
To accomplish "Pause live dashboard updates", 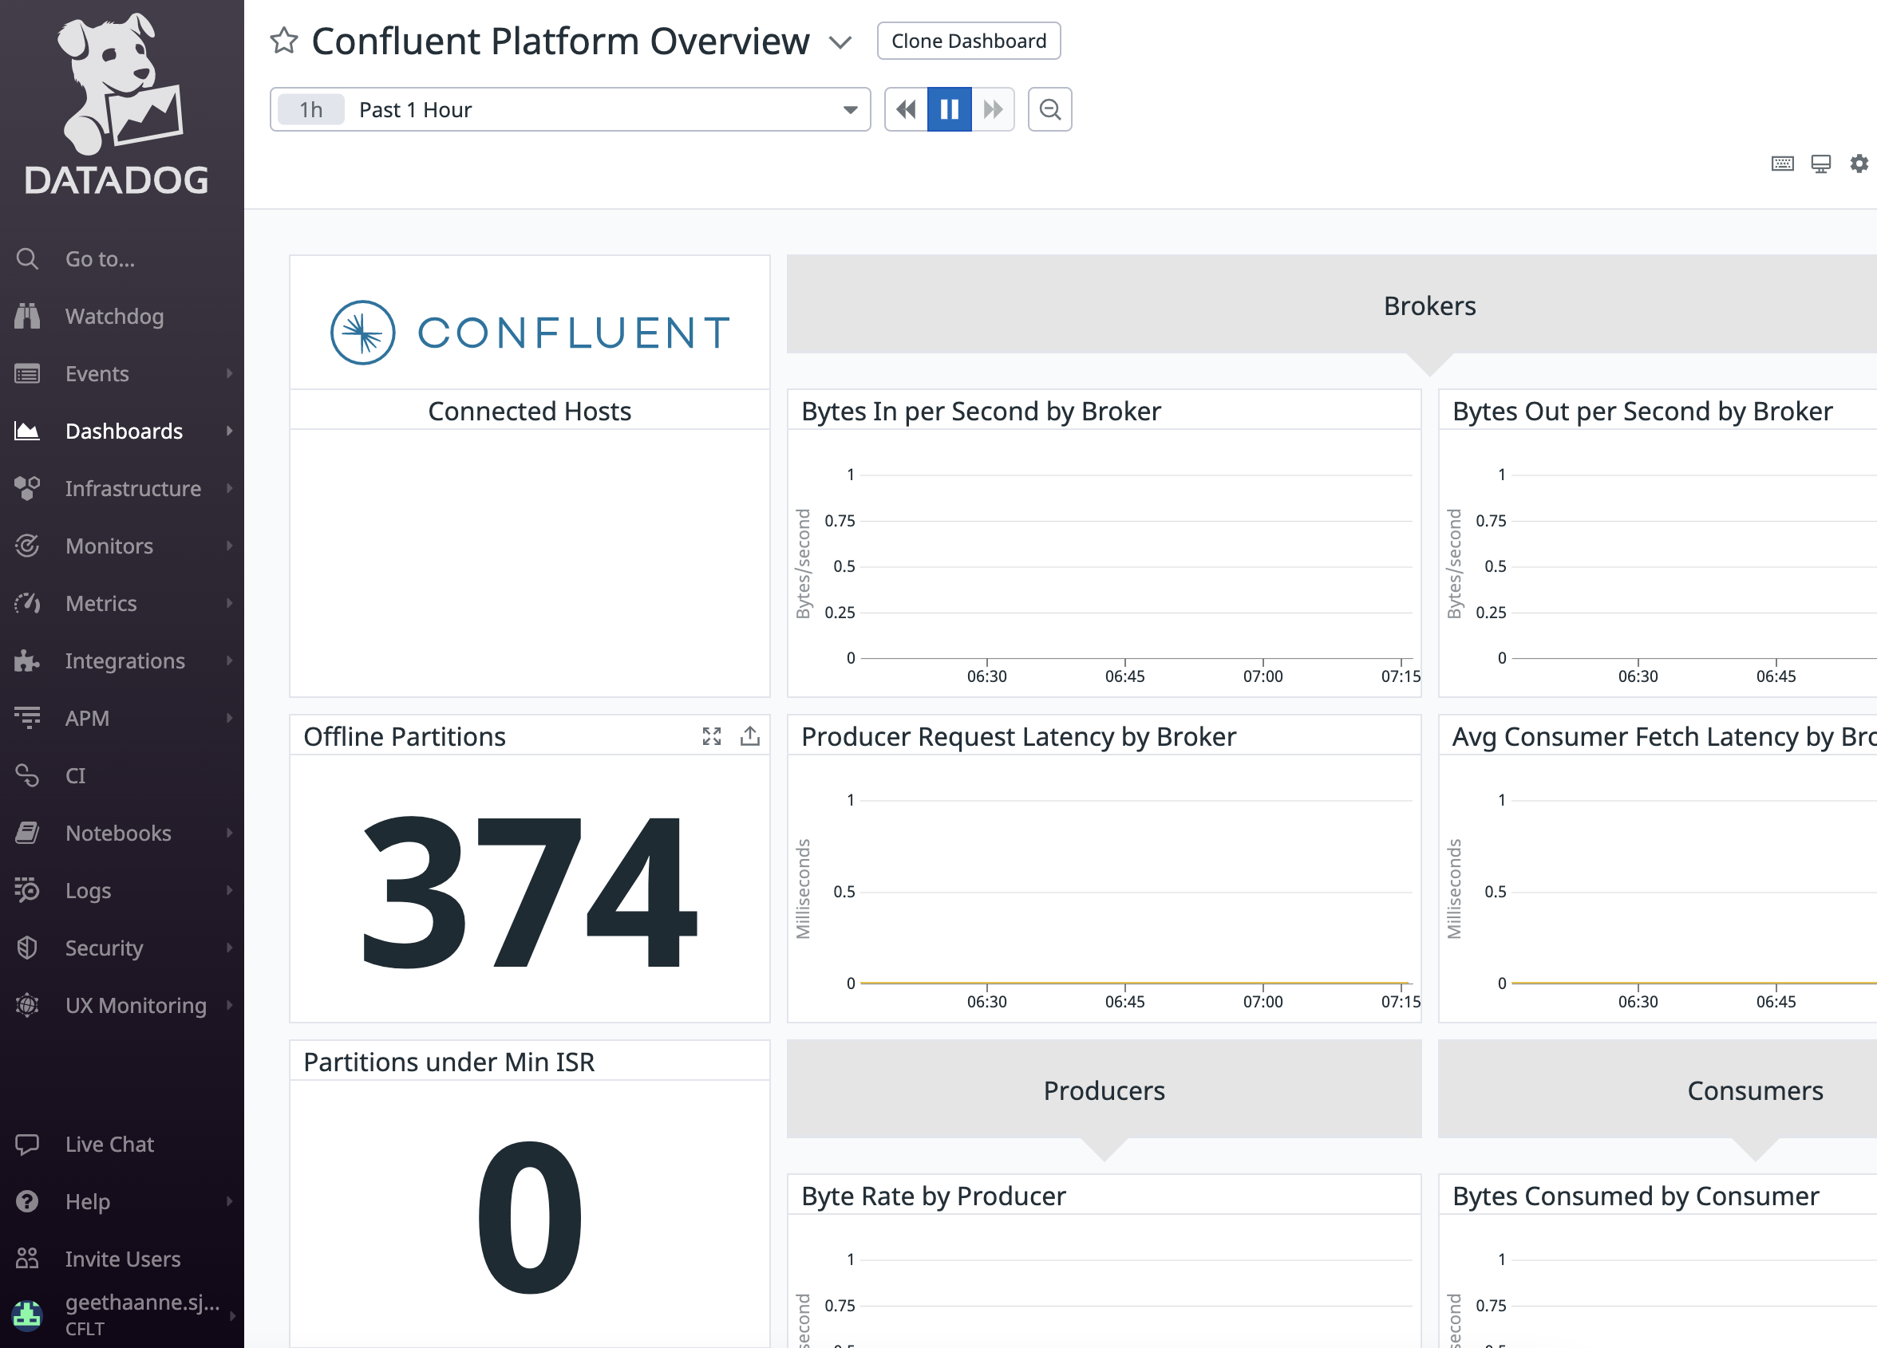I will [949, 109].
